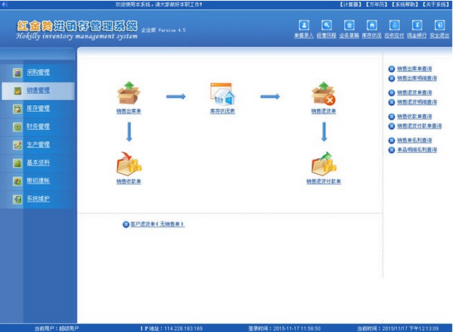This screenshot has height=332, width=453.
Task: Open the 单据录入 toolbar icon
Action: click(304, 26)
